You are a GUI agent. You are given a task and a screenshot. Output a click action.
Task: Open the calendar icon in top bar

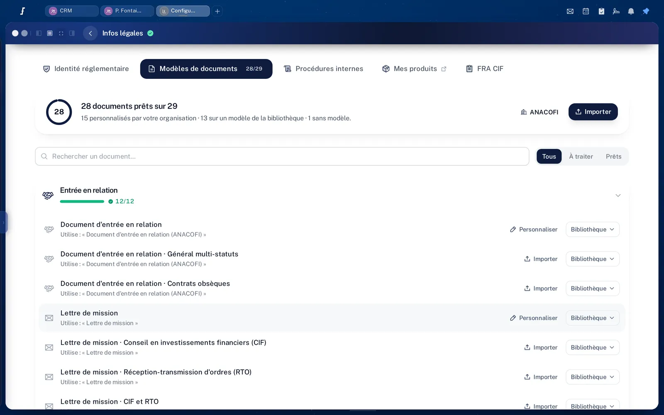tap(586, 11)
